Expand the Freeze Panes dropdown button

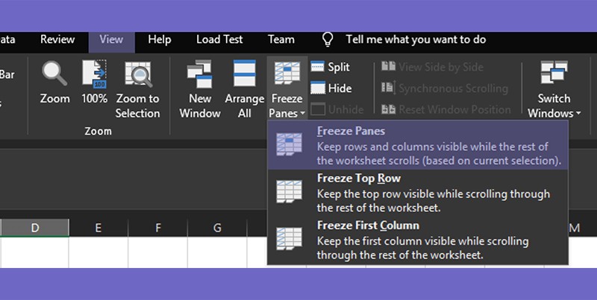(x=287, y=89)
